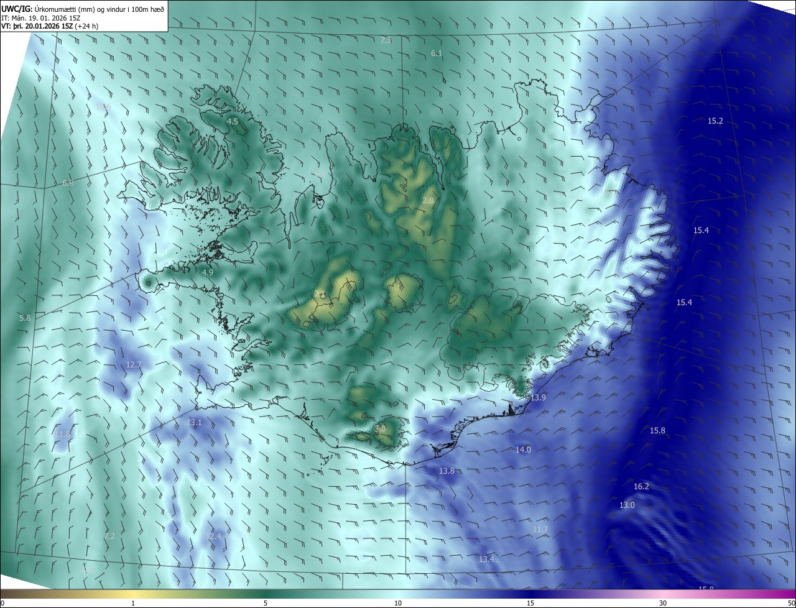Image resolution: width=796 pixels, height=608 pixels.
Task: Select the 15.2 value label
Action: (x=716, y=121)
